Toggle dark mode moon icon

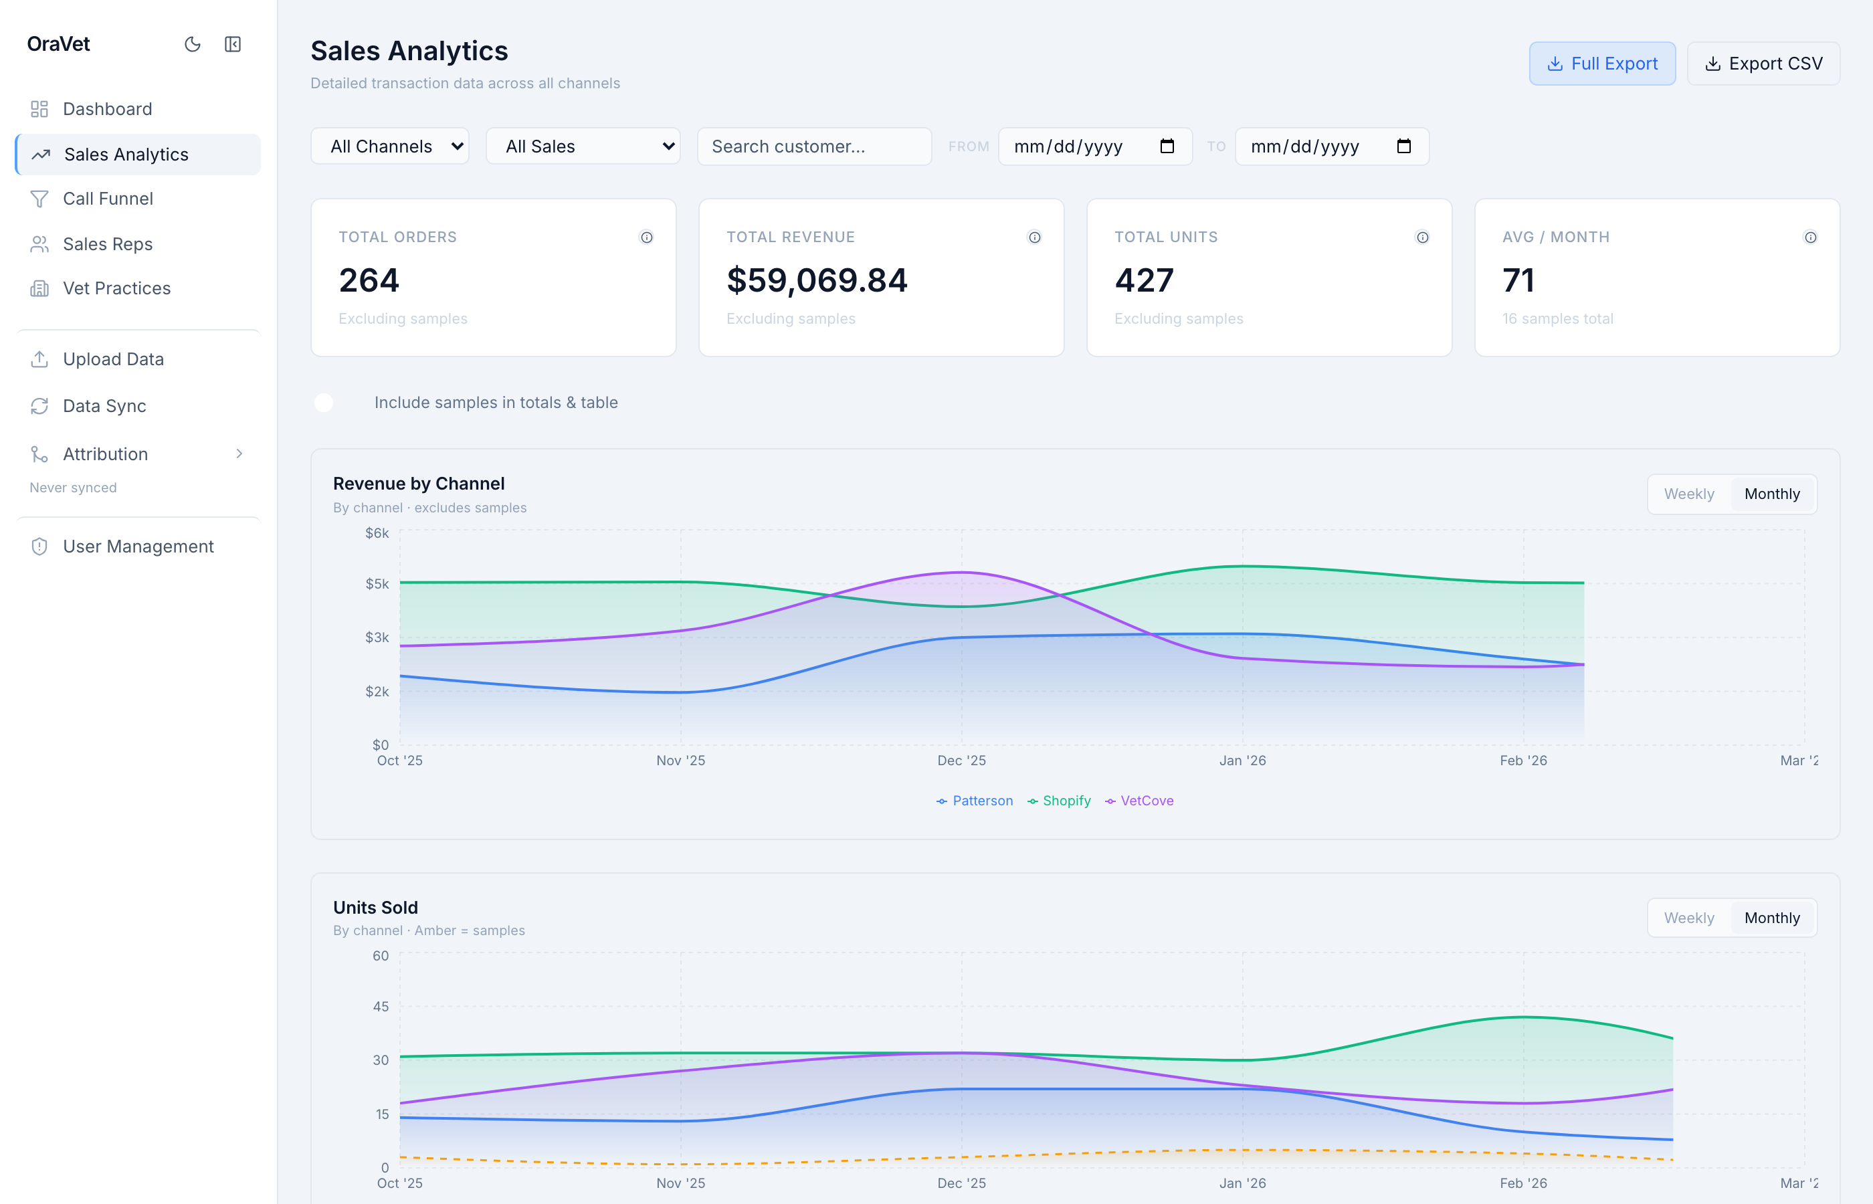(192, 45)
